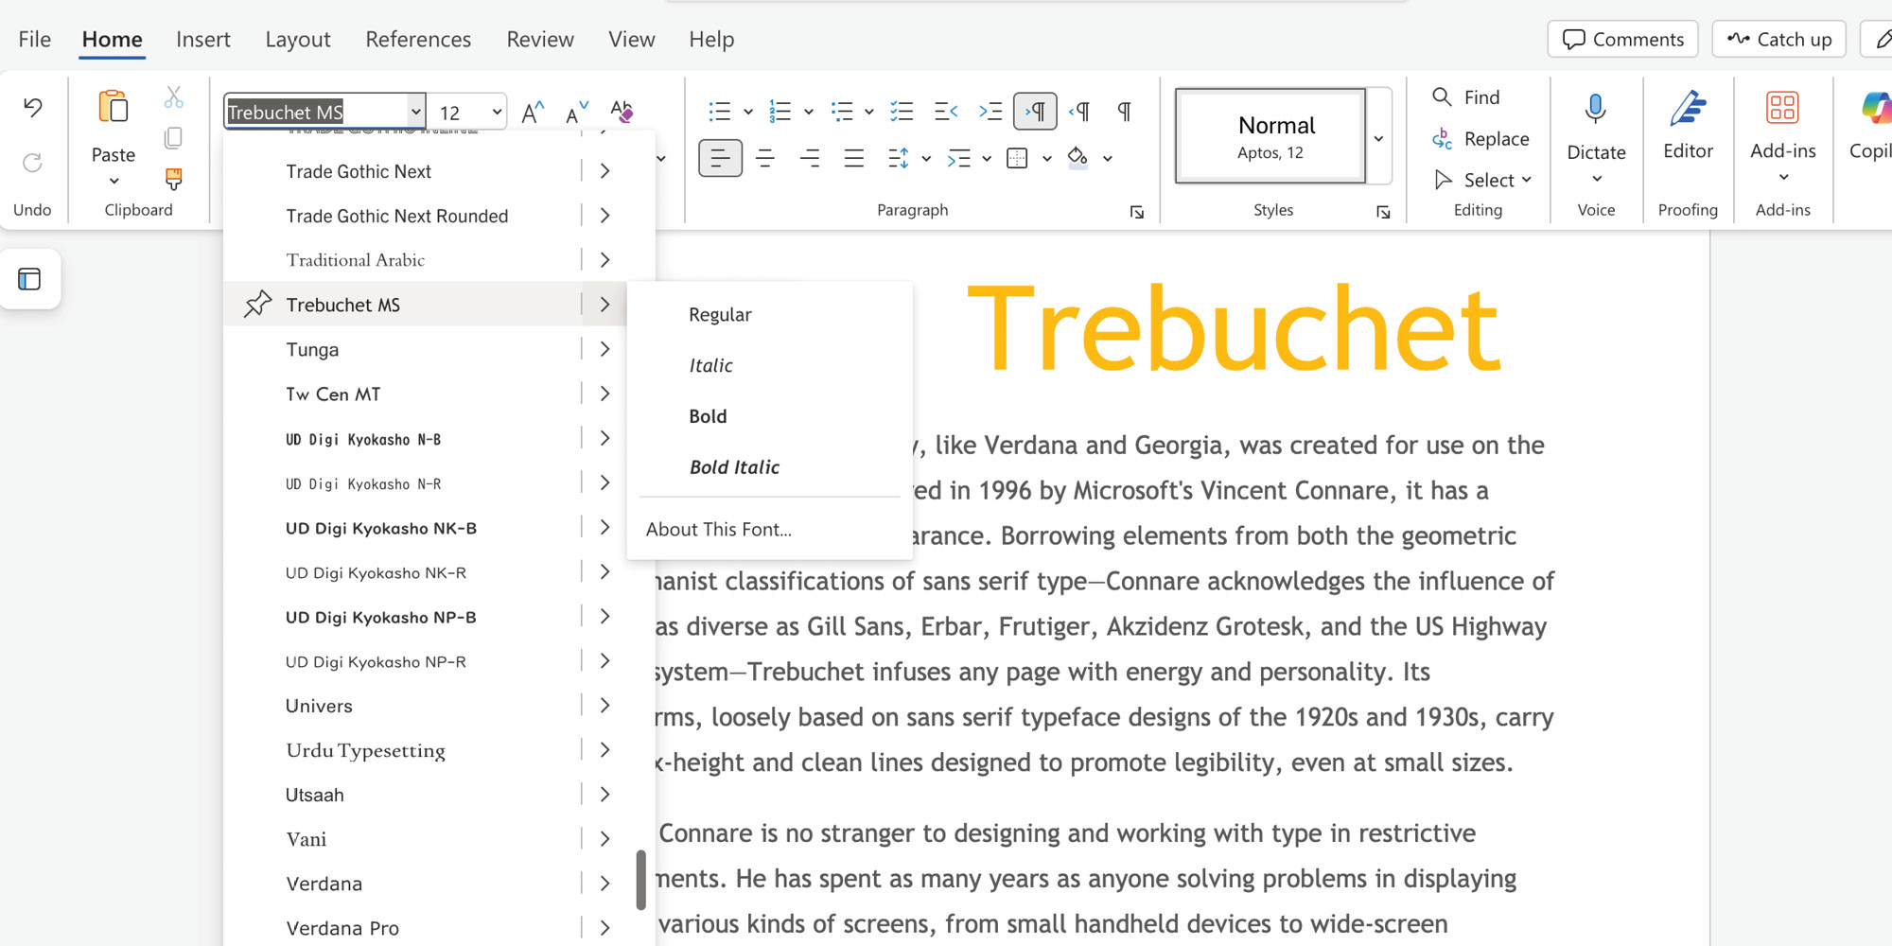Open the font size dropdown
The width and height of the screenshot is (1892, 946).
tap(496, 111)
